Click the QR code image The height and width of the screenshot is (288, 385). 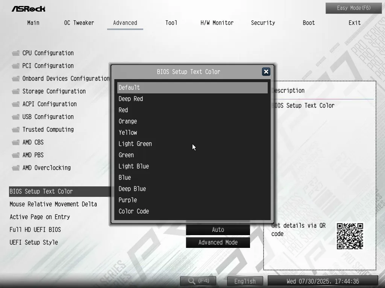[350, 236]
